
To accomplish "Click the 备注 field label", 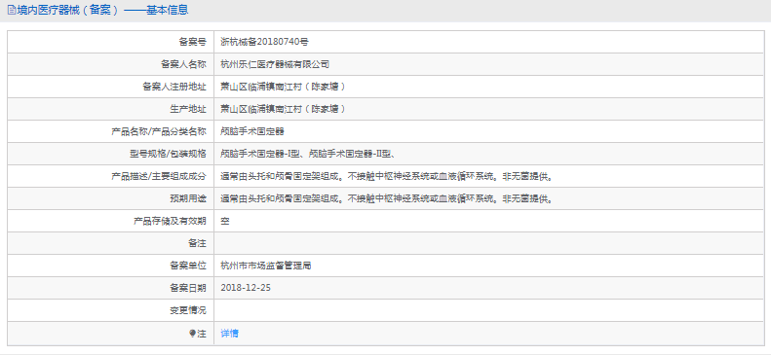I will (x=197, y=244).
